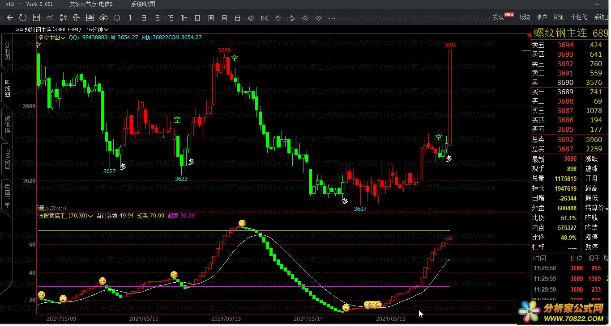Expand the 15分钟 period dropdown
The height and width of the screenshot is (326, 611).
click(x=97, y=29)
